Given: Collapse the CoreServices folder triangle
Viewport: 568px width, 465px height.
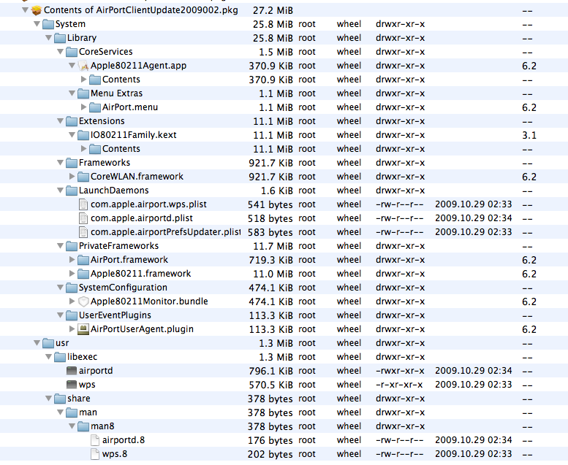Looking at the screenshot, I should 60,52.
